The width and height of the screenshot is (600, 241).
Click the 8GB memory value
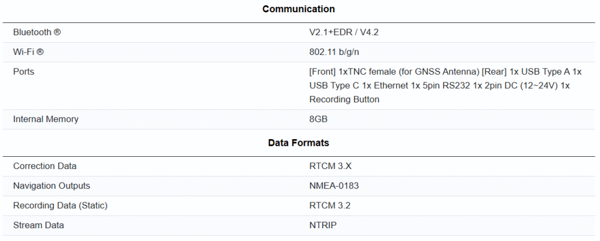[318, 119]
